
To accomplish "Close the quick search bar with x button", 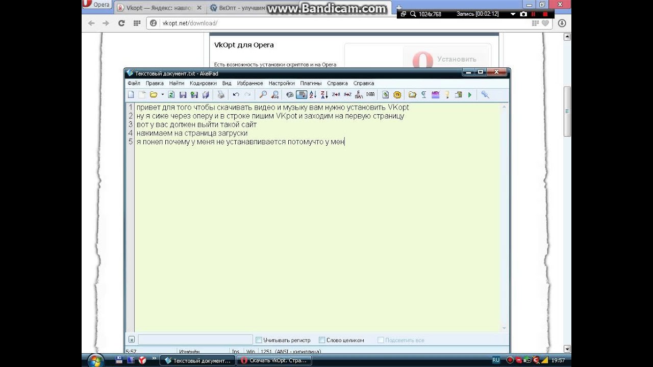I will 131,340.
